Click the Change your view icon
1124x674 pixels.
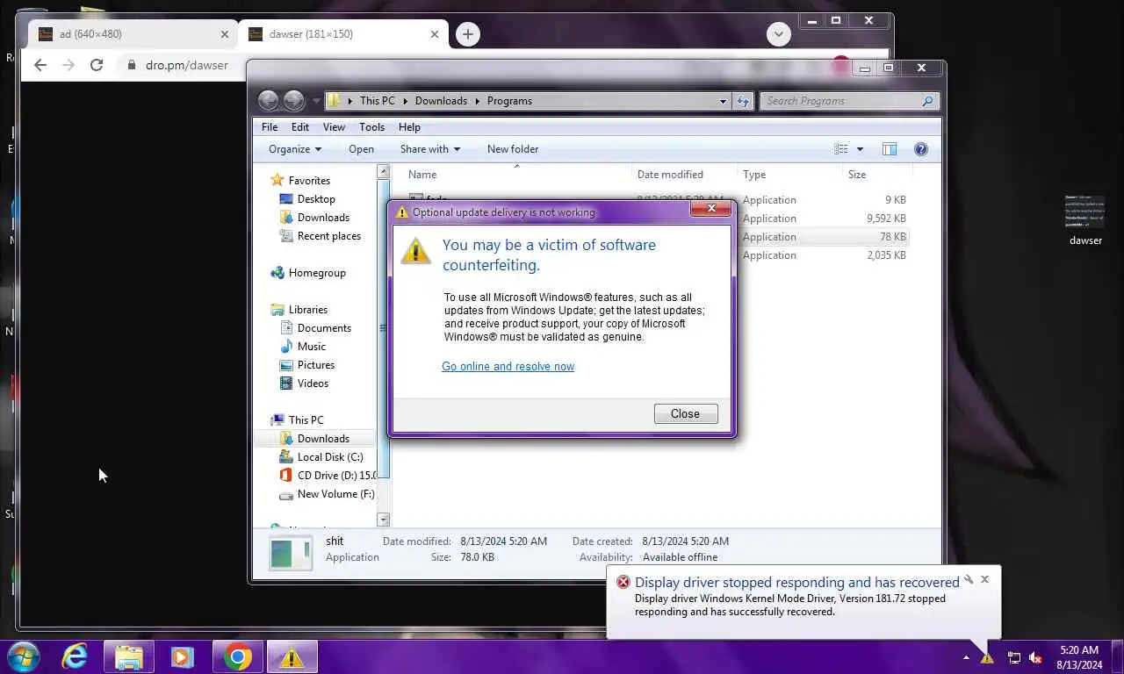coord(841,149)
